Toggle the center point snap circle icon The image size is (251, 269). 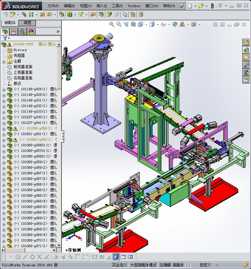point(18,257)
